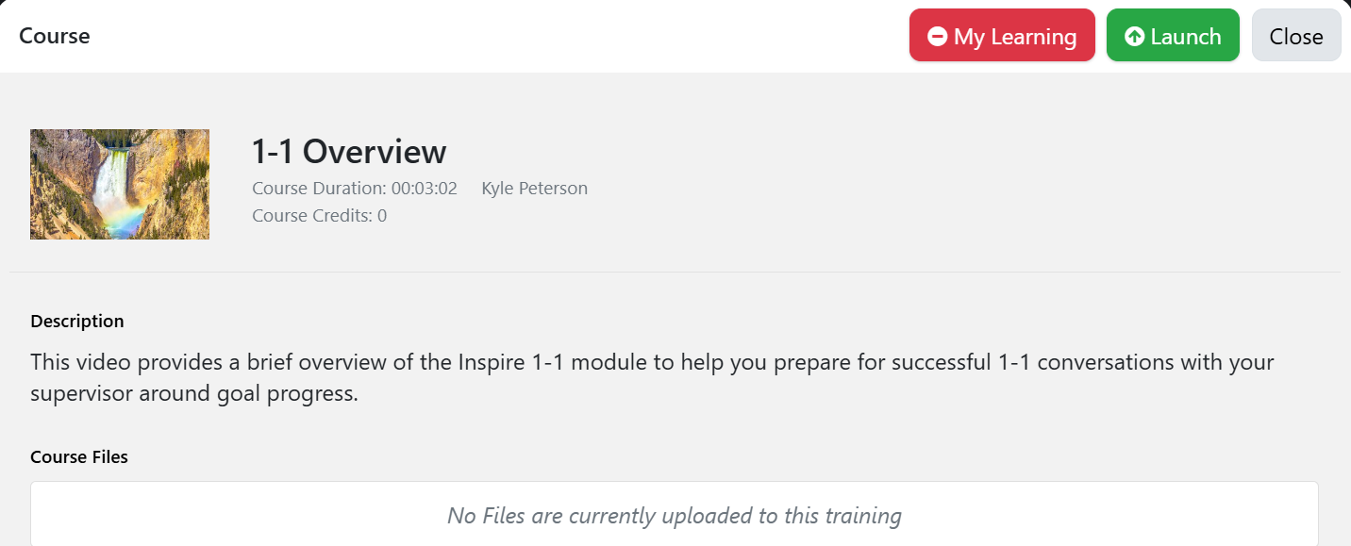This screenshot has height=546, width=1351.
Task: Click the first line of the course description
Action: [652, 362]
